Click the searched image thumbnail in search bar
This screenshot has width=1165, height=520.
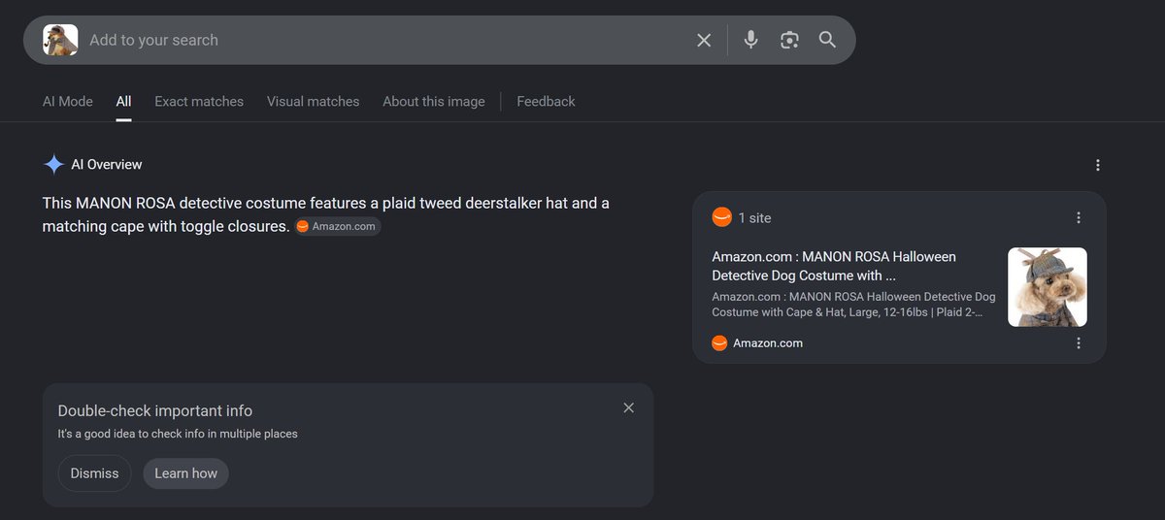coord(60,40)
